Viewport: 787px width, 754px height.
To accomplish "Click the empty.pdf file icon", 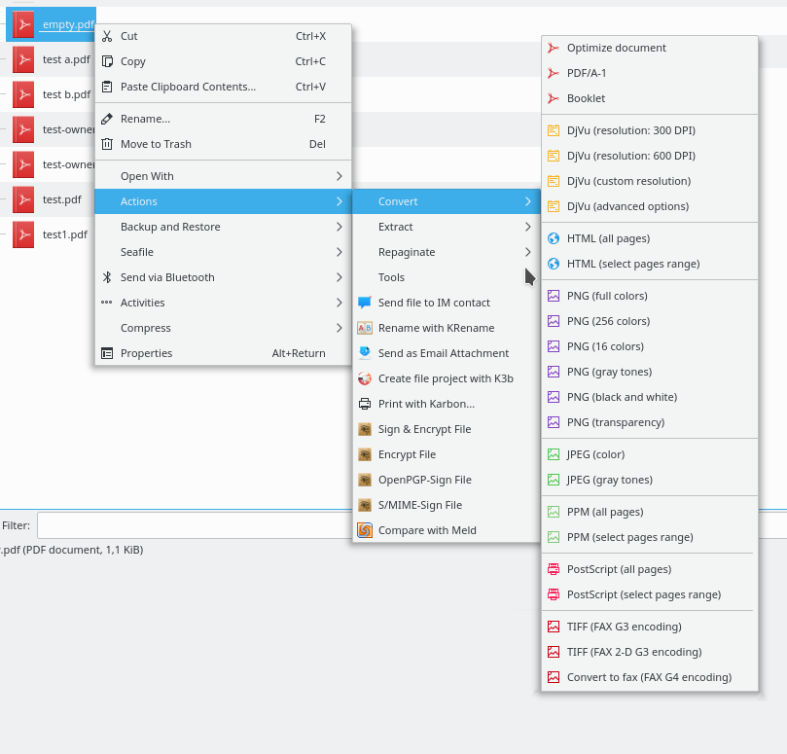I will point(23,24).
